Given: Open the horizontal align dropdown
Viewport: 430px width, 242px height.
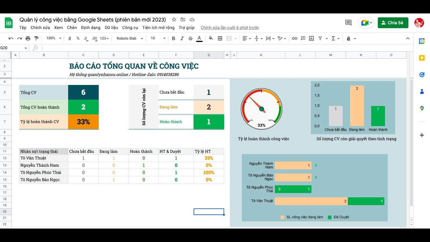Looking at the screenshot, I should (247, 38).
